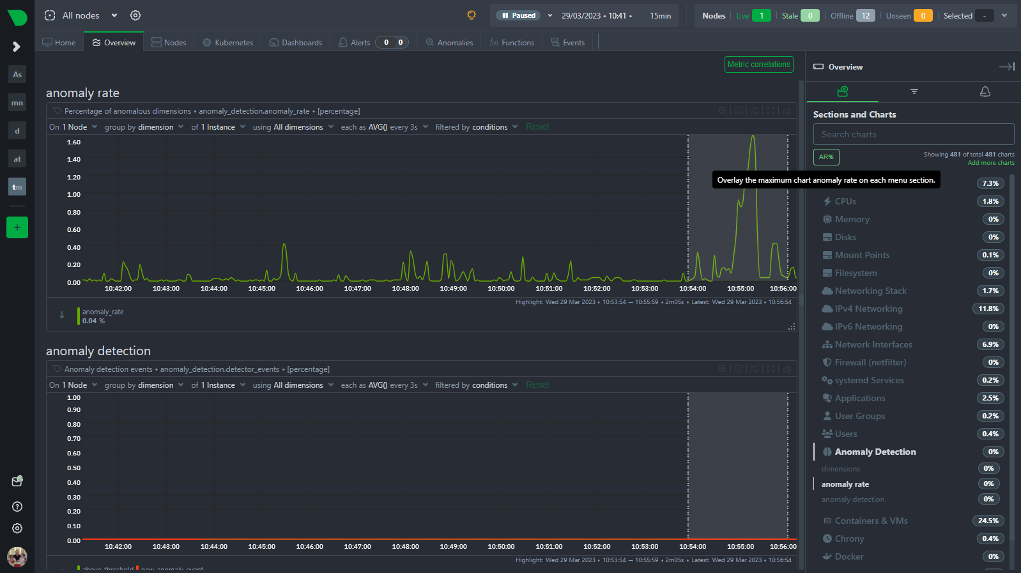Click the Search charts input field

[913, 134]
